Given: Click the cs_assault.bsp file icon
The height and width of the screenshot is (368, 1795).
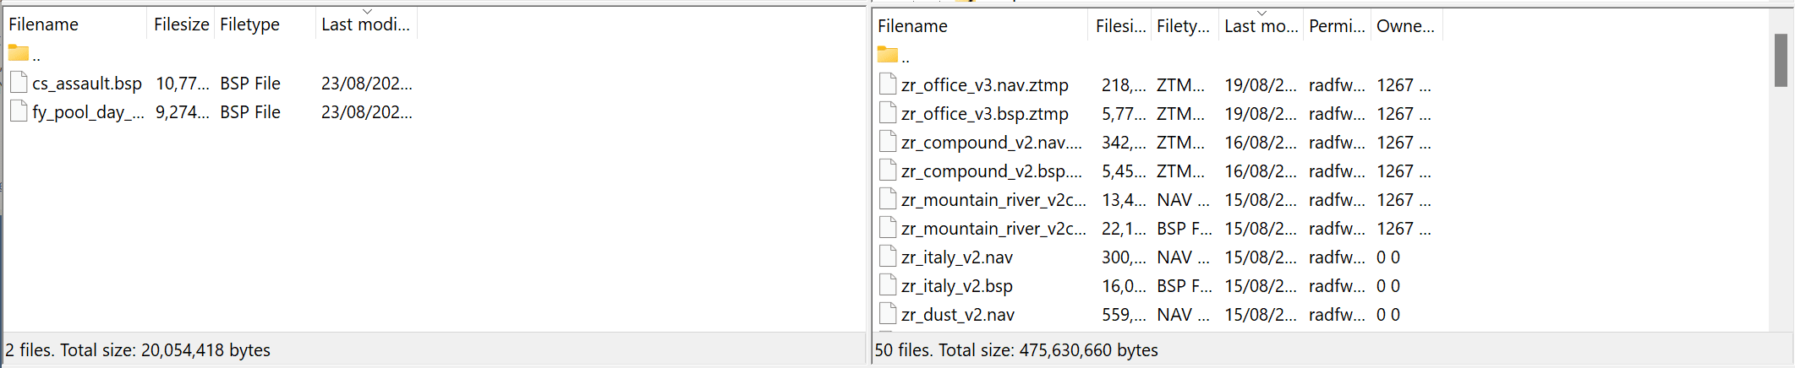Looking at the screenshot, I should 19,83.
